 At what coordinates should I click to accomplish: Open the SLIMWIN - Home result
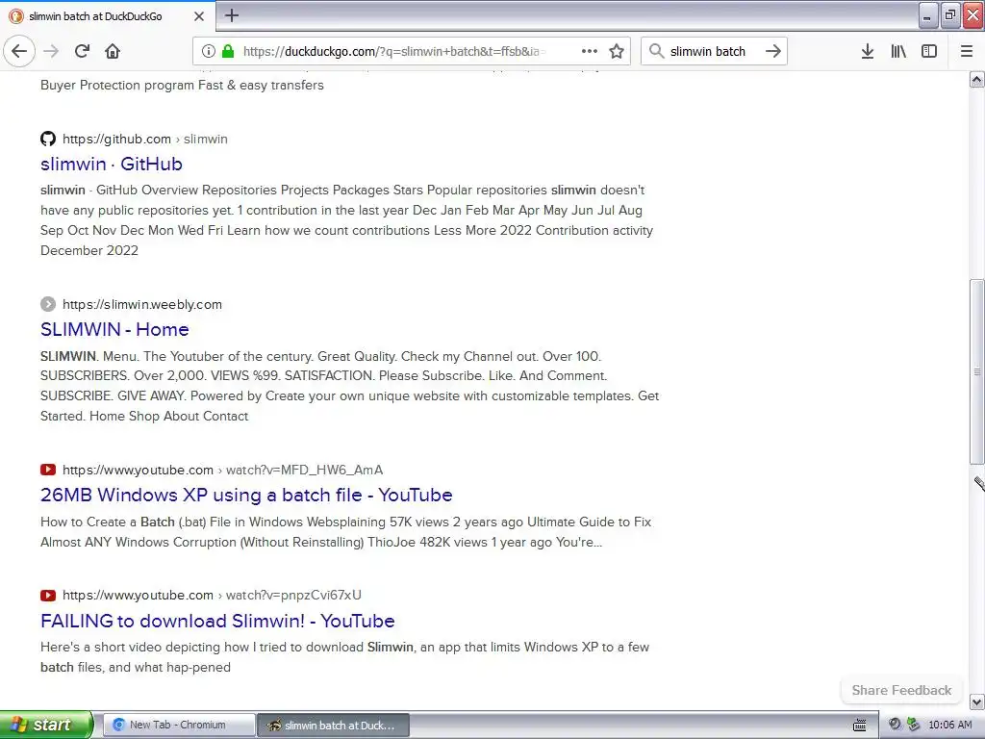point(114,329)
